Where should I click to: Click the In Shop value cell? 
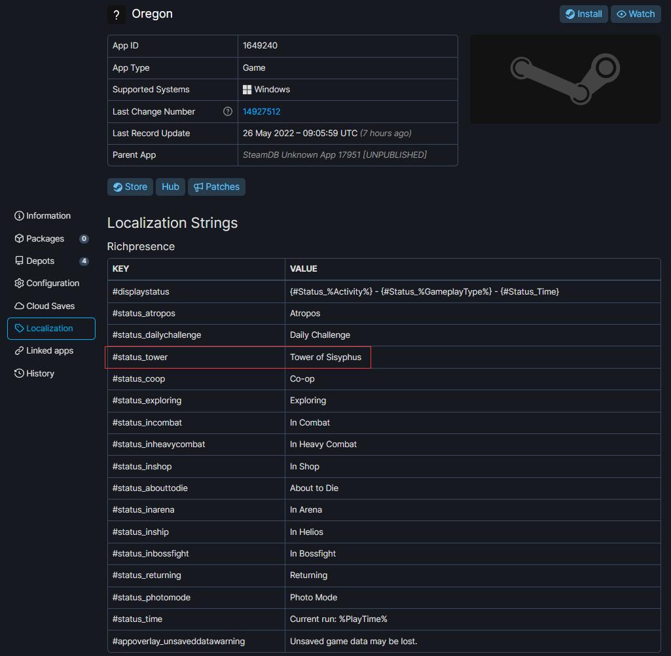473,466
